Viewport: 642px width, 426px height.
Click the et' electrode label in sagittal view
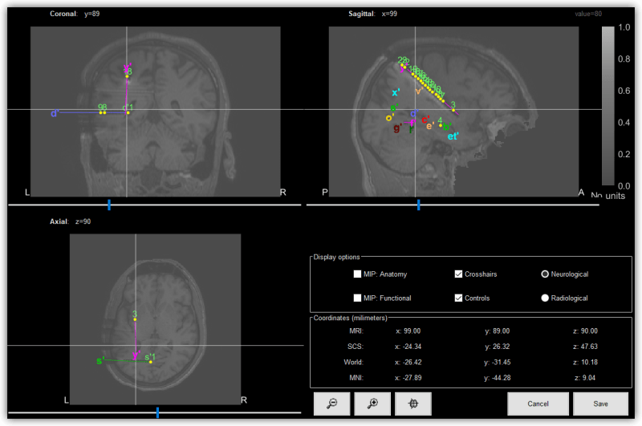click(453, 136)
